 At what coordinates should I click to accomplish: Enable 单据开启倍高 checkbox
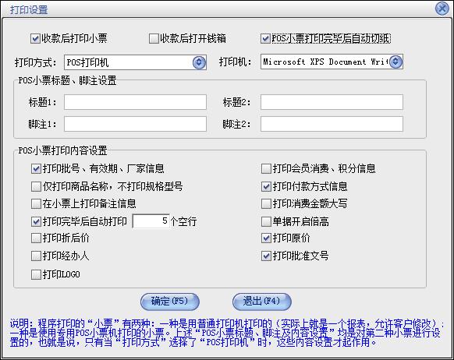tap(266, 222)
